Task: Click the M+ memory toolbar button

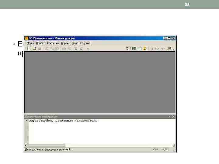Action: pyautogui.click(x=157, y=49)
